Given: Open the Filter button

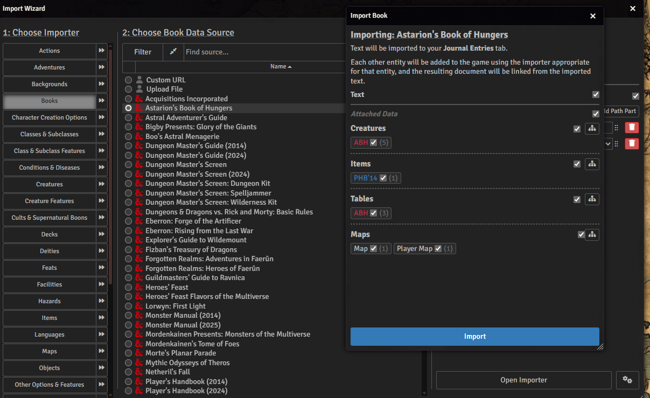Looking at the screenshot, I should tap(143, 52).
